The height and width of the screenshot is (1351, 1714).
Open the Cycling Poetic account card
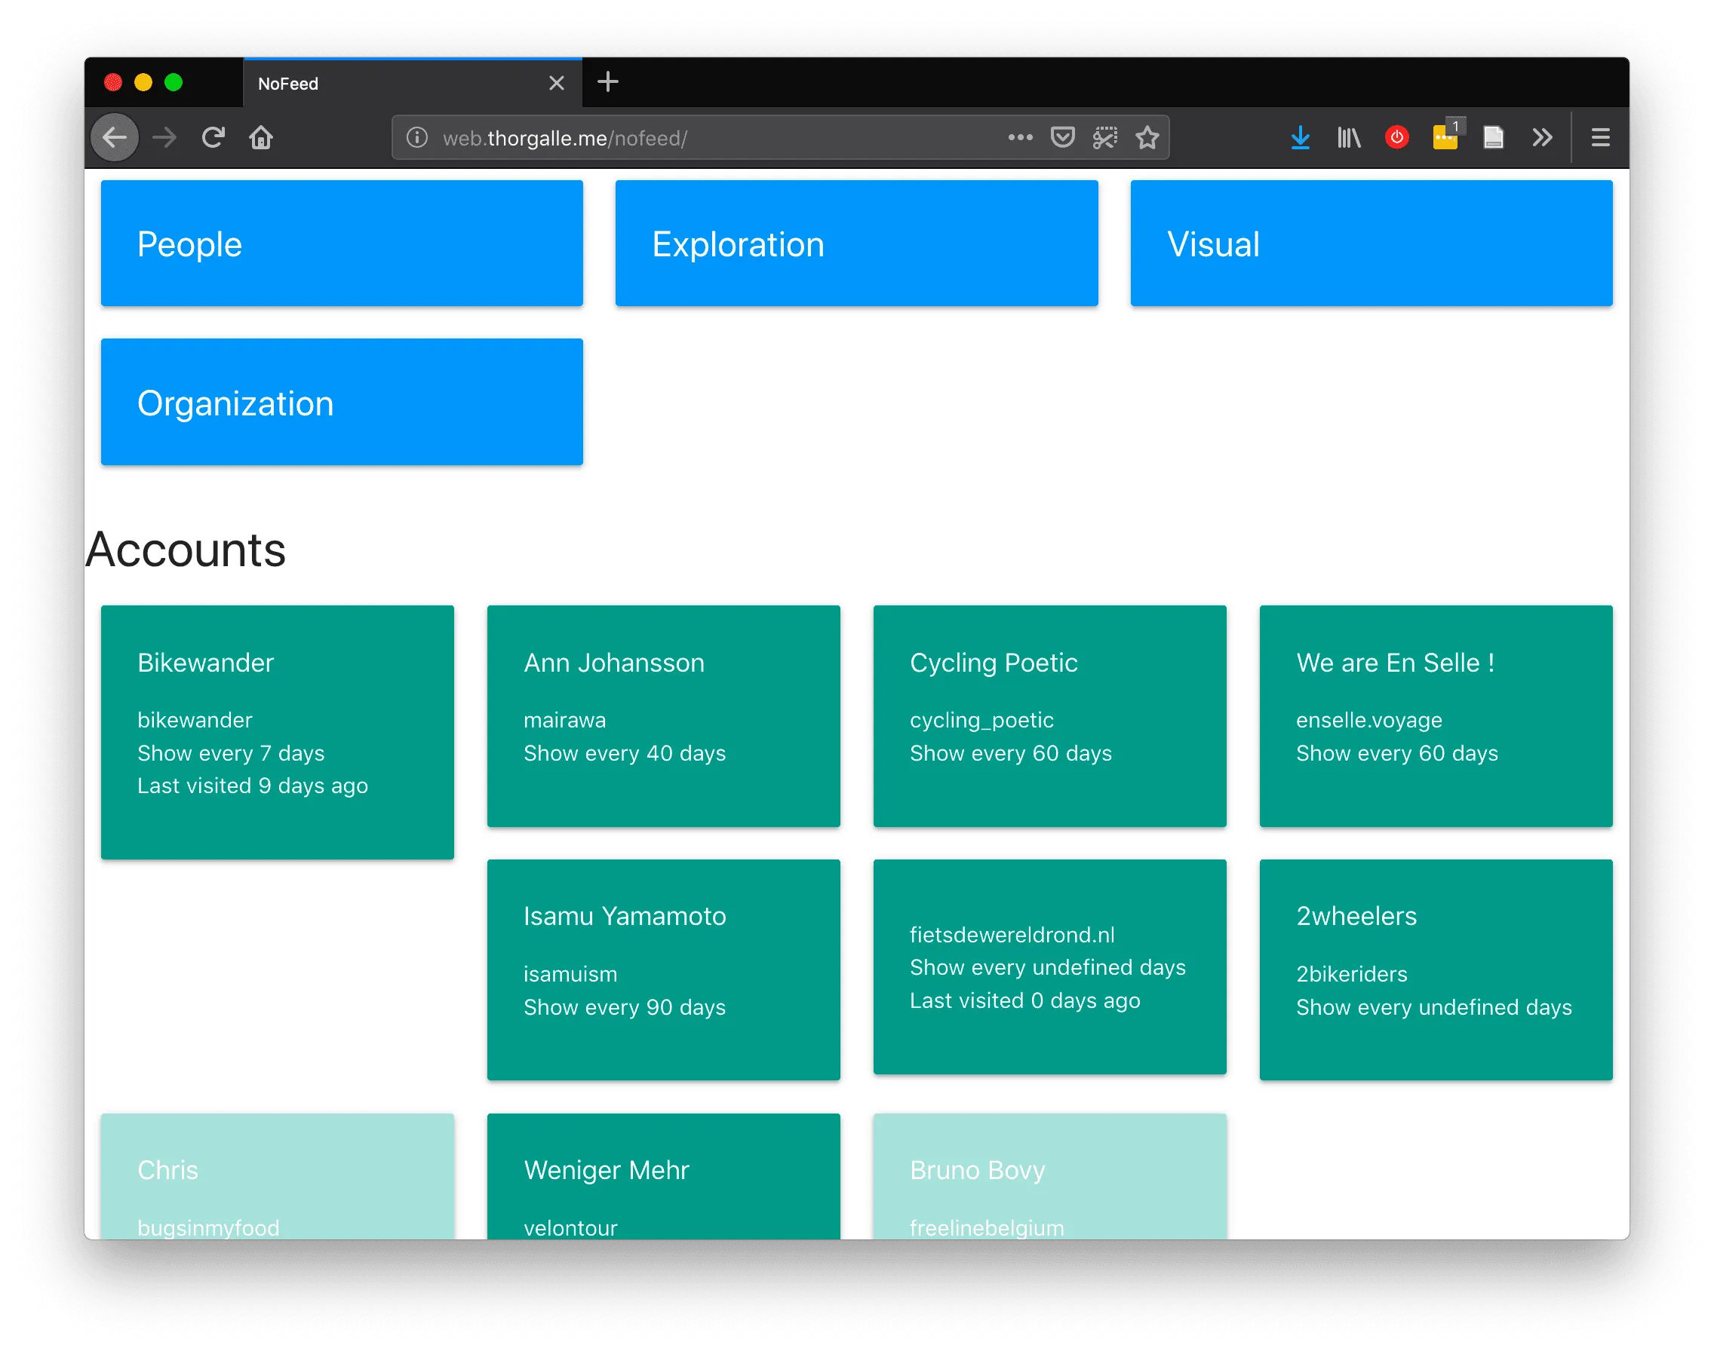coord(1049,716)
